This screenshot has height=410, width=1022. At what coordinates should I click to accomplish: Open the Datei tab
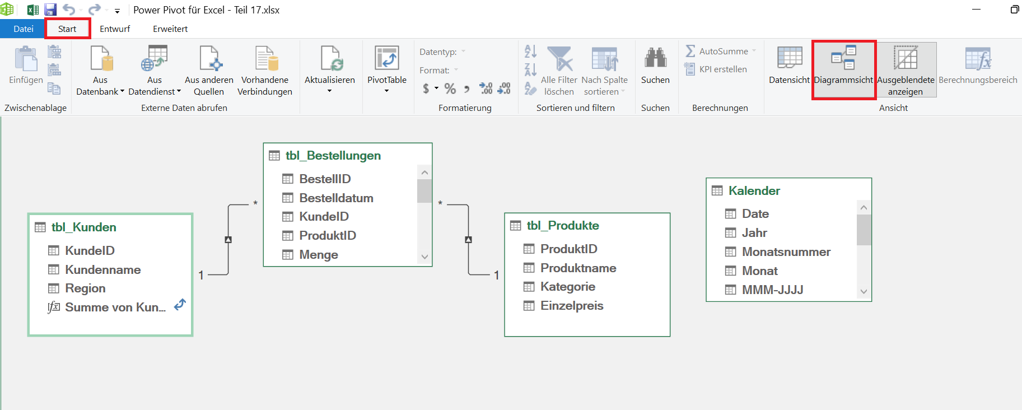[24, 29]
